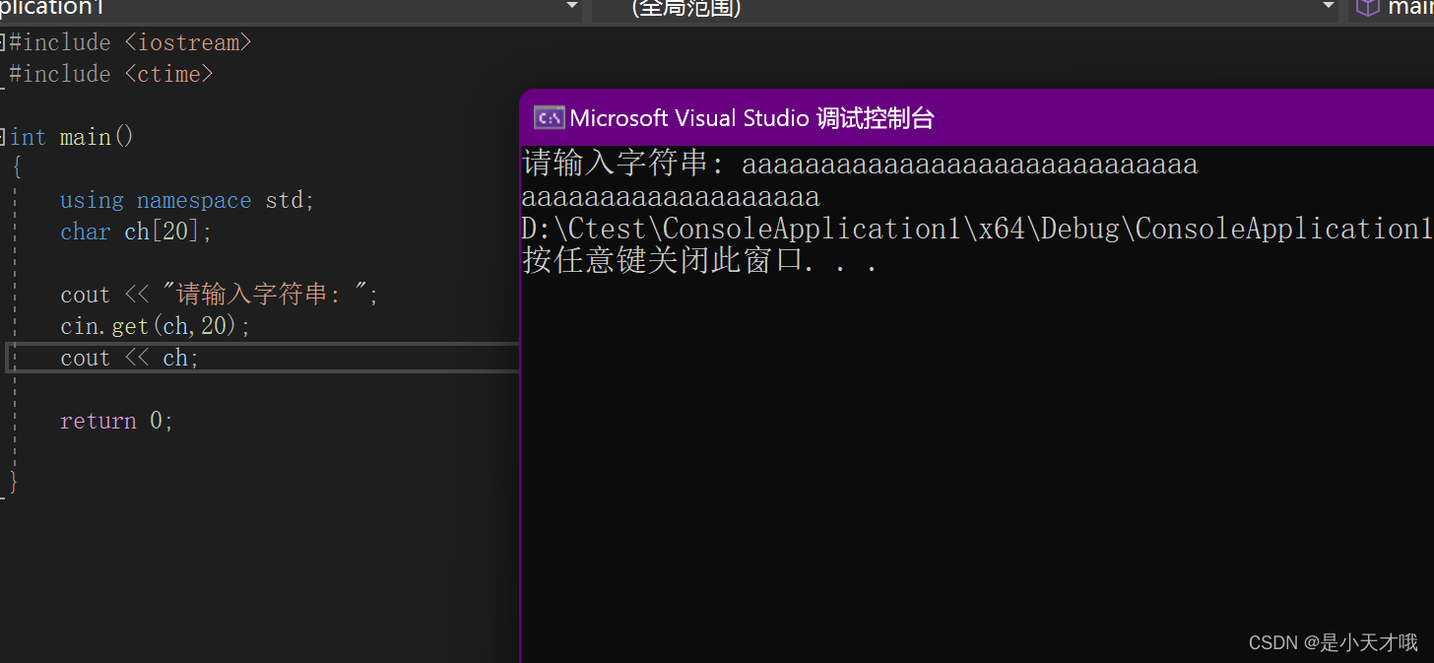Collapse the #include <iostream> region
This screenshot has width=1434, height=663.
(x=4, y=41)
